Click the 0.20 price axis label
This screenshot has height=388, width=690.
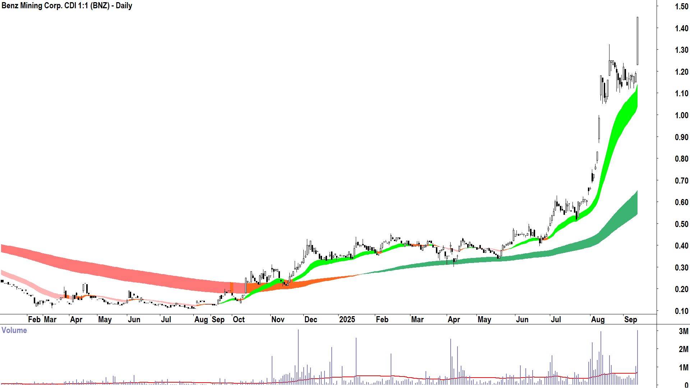[x=681, y=289]
